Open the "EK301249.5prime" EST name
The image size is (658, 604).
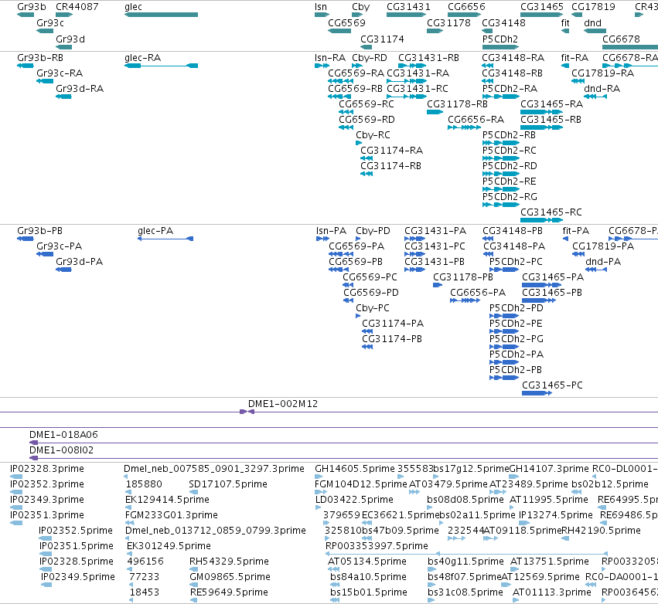pyautogui.click(x=169, y=545)
